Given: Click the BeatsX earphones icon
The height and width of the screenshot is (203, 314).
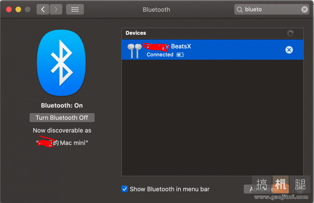Looking at the screenshot, I should click(x=135, y=51).
